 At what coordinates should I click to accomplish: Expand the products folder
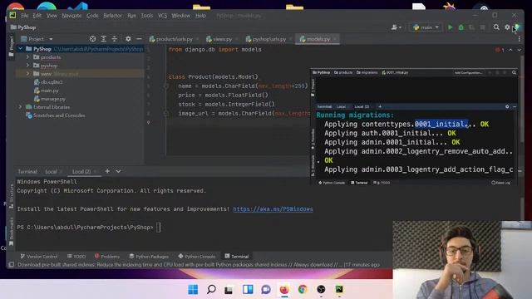pos(27,57)
